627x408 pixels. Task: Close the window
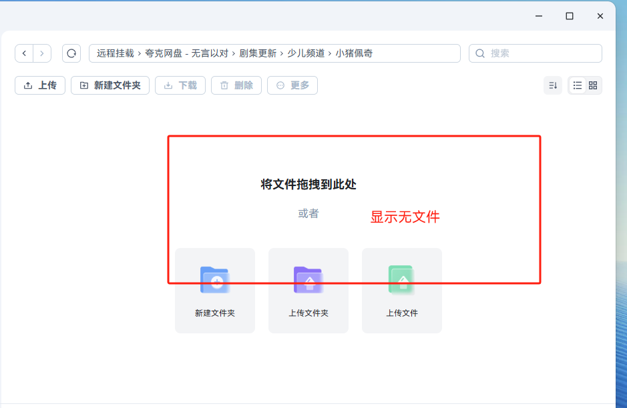coord(600,16)
